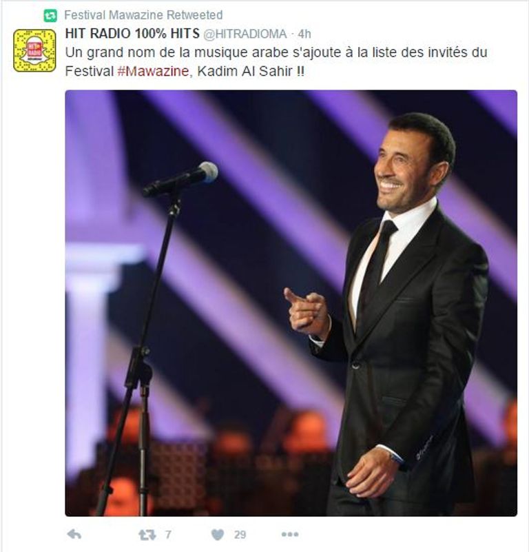
Task: Click the green retweeted indicator icon
Action: pos(50,15)
